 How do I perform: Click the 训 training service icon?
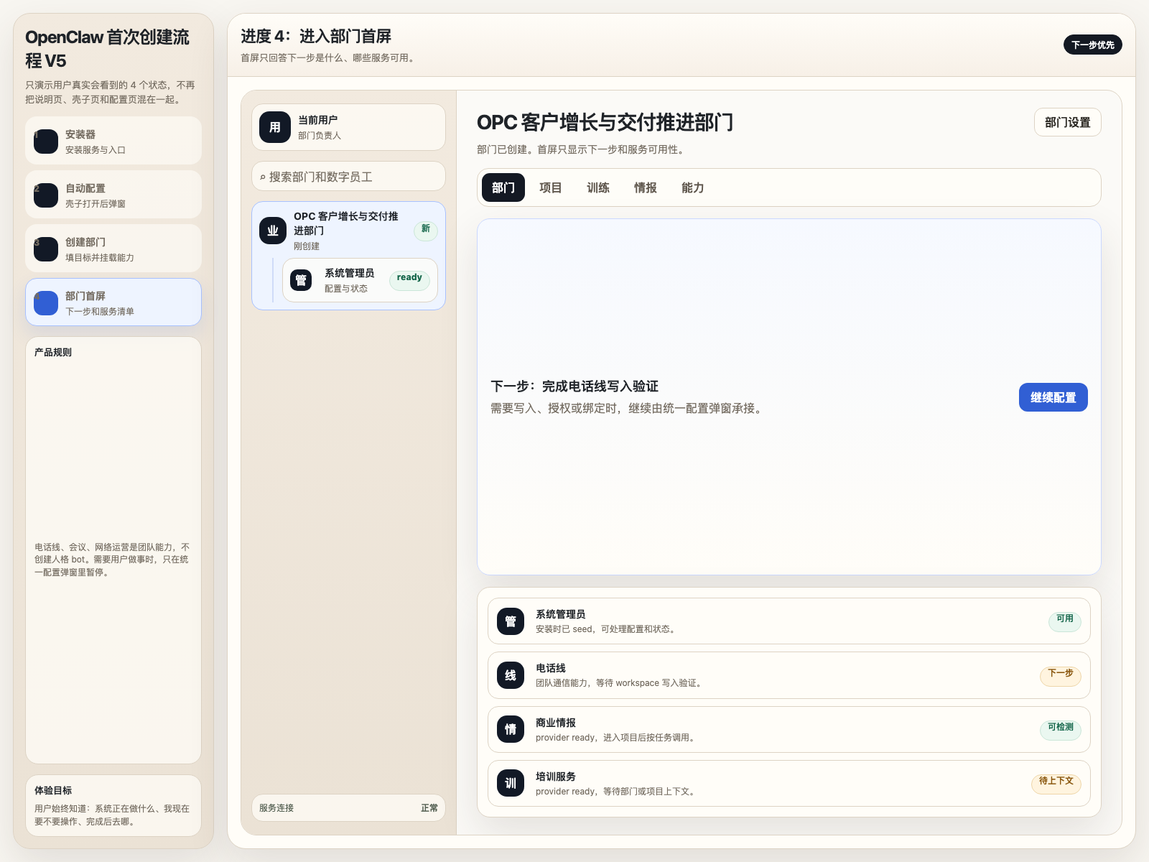511,783
